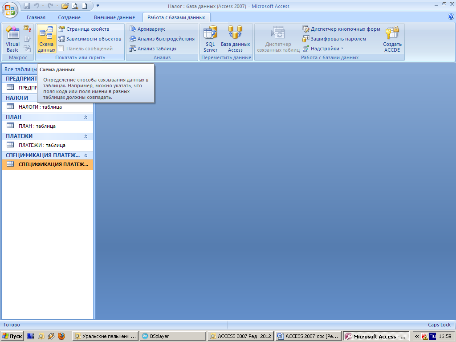
Task: Run the Архивариус documenter
Action: [147, 29]
